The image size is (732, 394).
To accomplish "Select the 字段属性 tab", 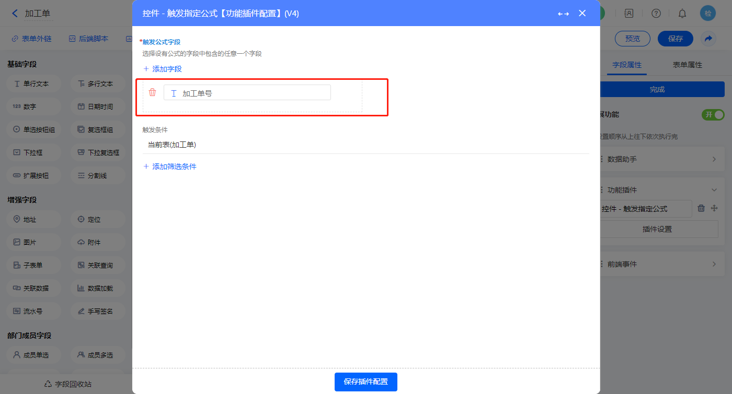I will [627, 65].
